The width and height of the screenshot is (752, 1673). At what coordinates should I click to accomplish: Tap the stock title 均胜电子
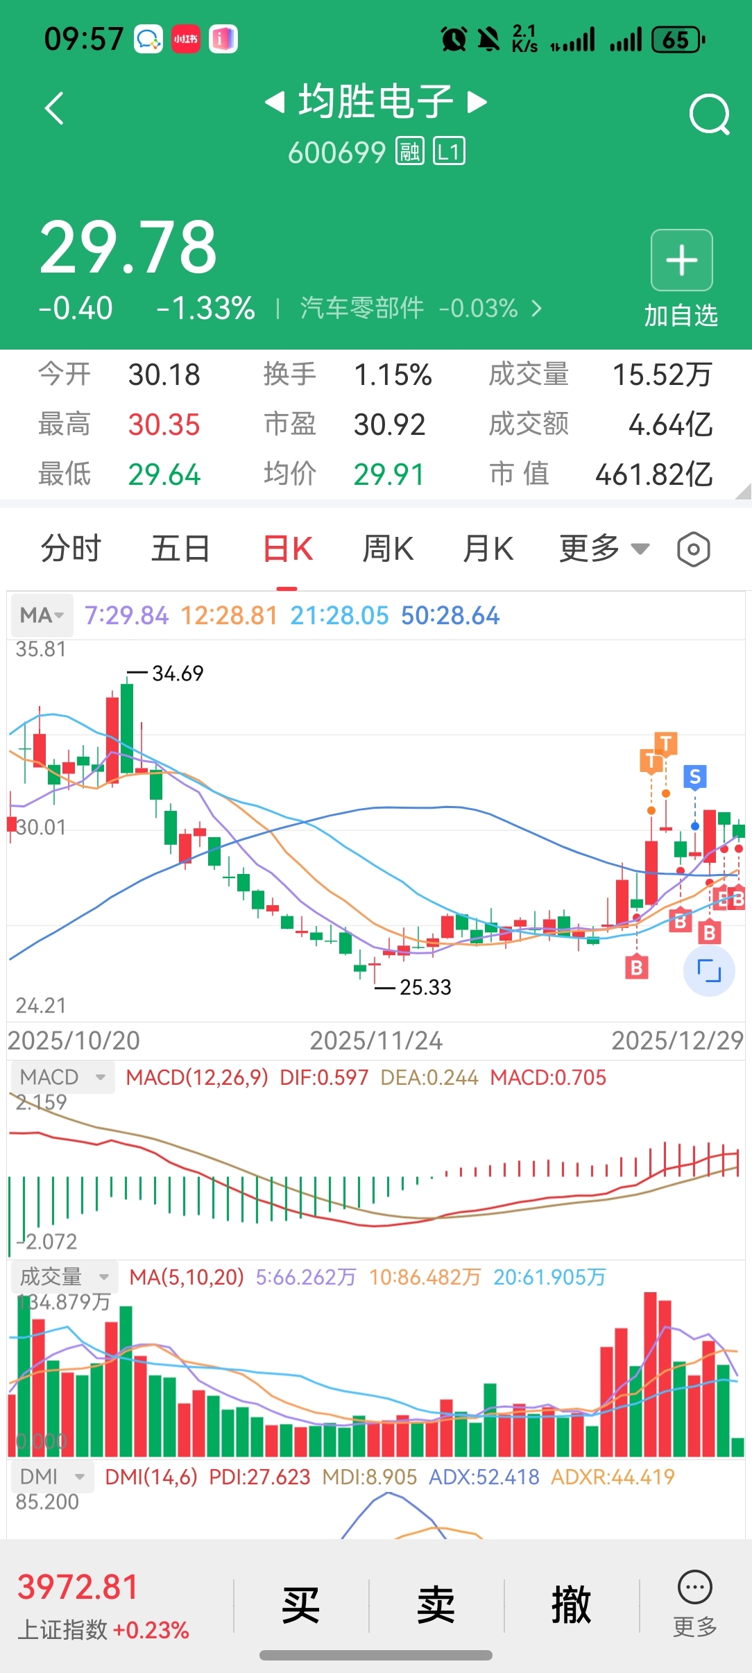376,102
